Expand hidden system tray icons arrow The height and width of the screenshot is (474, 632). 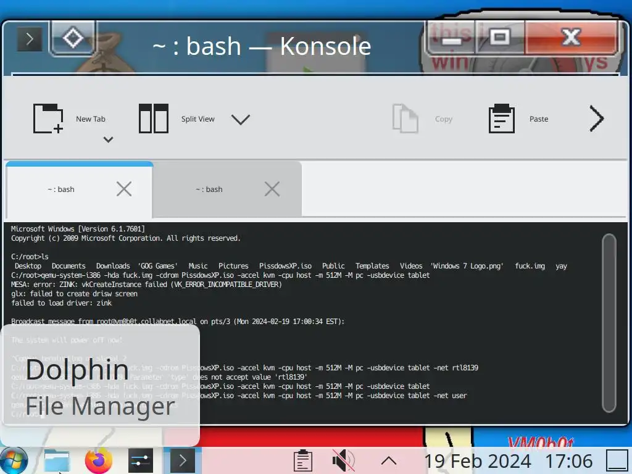click(x=389, y=460)
